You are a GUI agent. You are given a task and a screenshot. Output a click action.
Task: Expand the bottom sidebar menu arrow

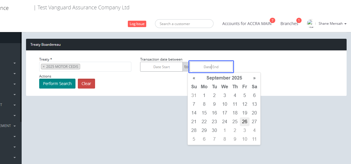(x=15, y=158)
